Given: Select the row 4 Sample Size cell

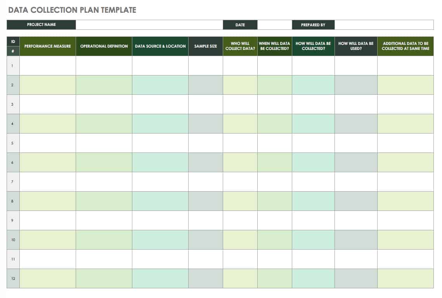Looking at the screenshot, I should pyautogui.click(x=206, y=124).
